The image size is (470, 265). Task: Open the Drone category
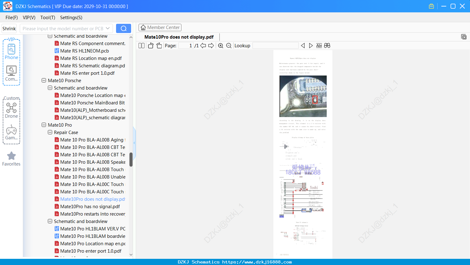click(x=11, y=111)
